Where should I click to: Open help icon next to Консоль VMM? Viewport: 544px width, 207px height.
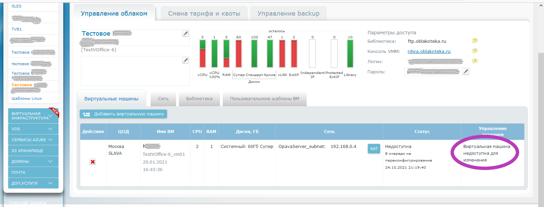(x=475, y=51)
